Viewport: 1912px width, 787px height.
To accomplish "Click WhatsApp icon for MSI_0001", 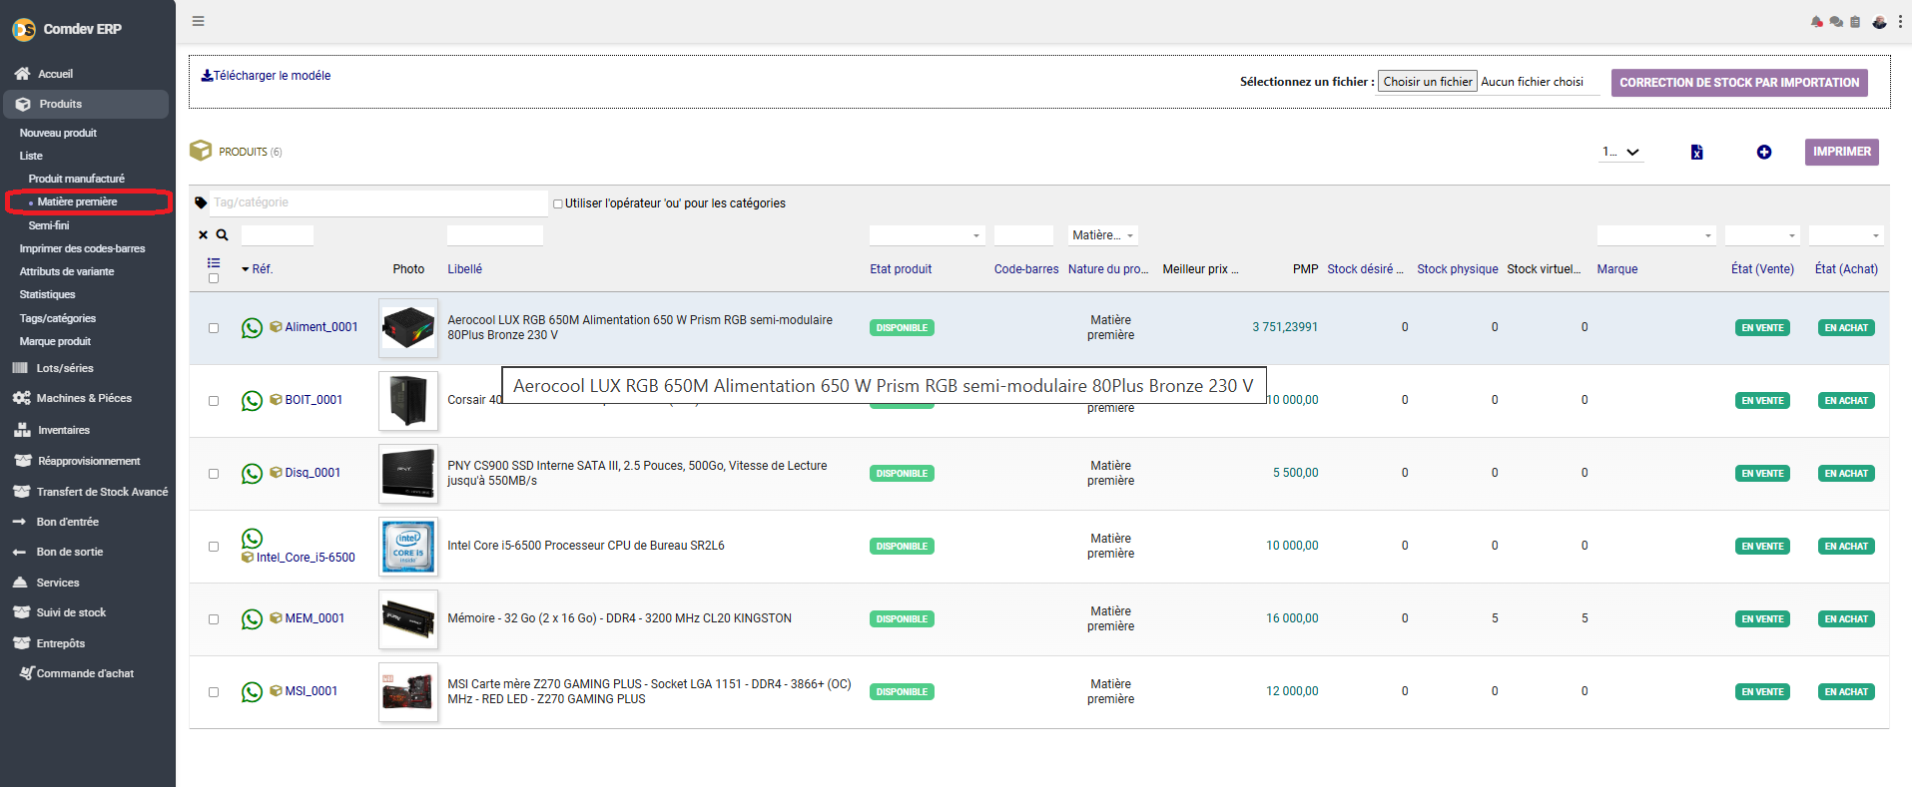I will [253, 692].
